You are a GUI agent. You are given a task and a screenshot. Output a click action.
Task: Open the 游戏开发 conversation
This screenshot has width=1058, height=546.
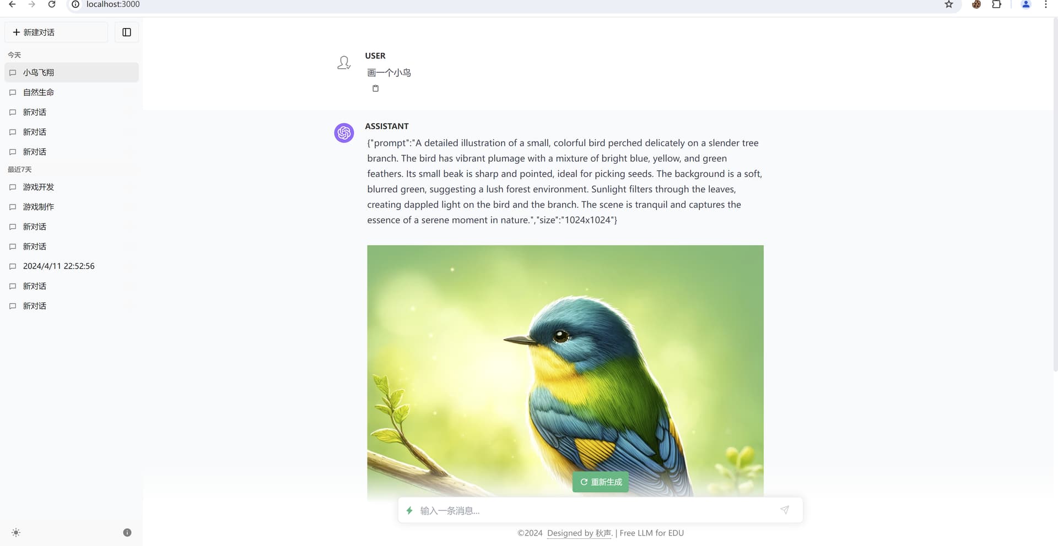[72, 187]
